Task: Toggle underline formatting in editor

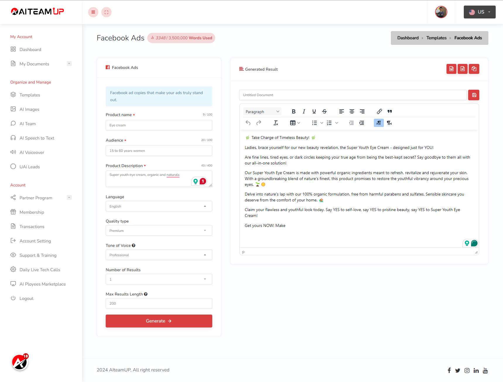Action: pyautogui.click(x=314, y=111)
